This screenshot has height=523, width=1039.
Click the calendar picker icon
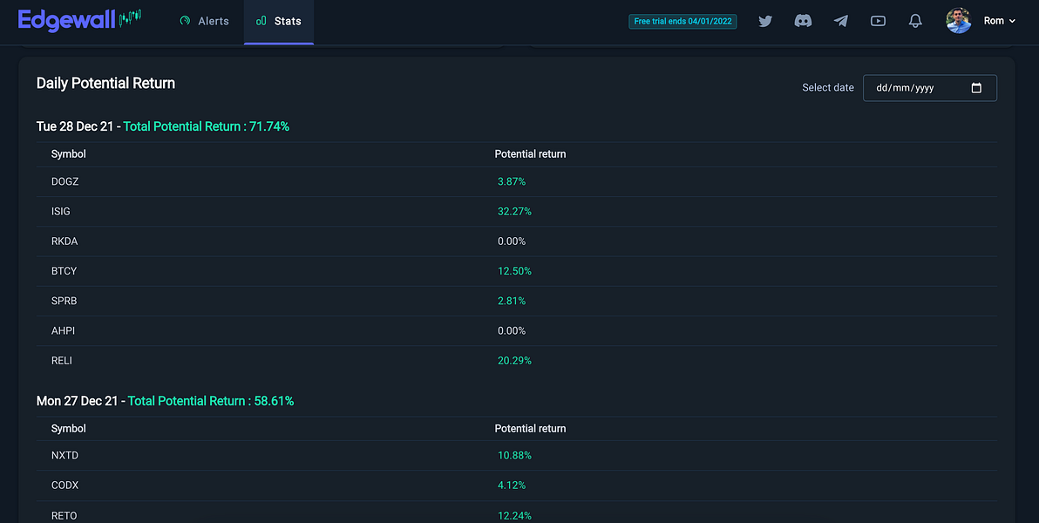click(x=976, y=88)
